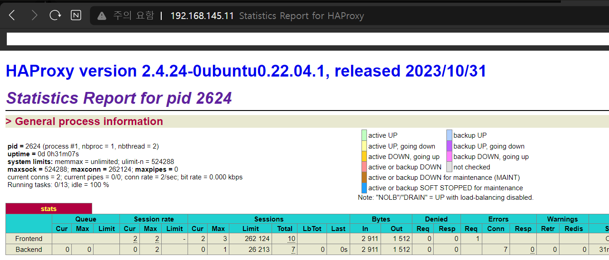Click the active UP, going down yellow swatch
609x260 pixels.
364,146
